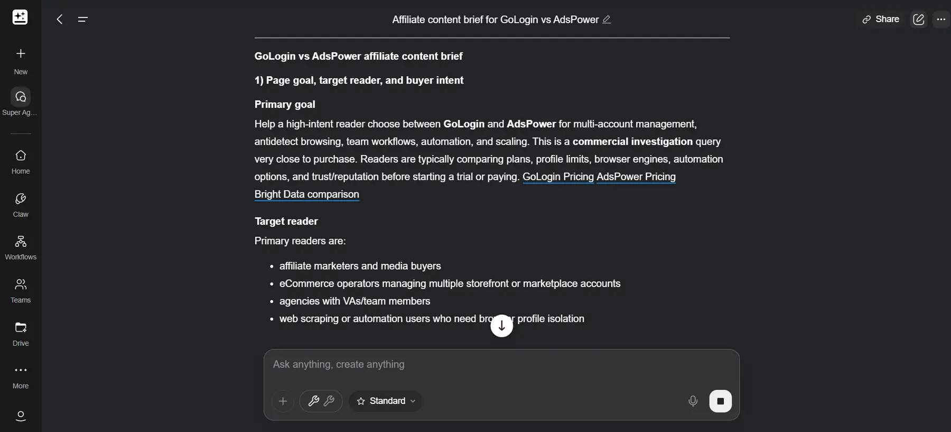Edit the chat title pencil icon

(x=607, y=20)
